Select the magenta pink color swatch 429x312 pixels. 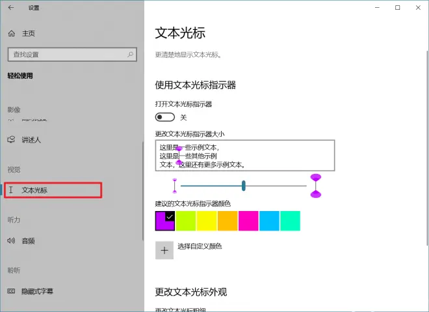pos(248,221)
